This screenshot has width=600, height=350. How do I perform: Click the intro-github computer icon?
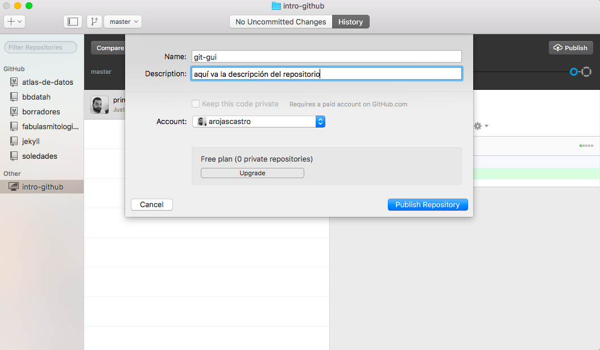tap(14, 187)
